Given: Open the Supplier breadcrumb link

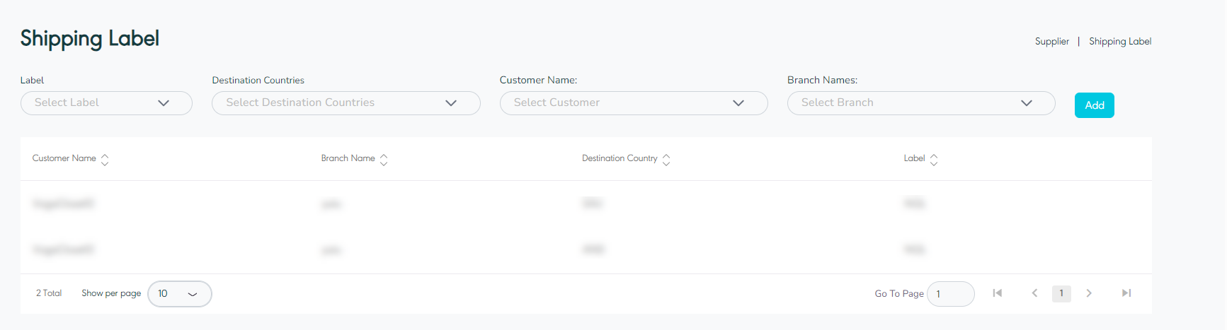Looking at the screenshot, I should pos(1051,42).
